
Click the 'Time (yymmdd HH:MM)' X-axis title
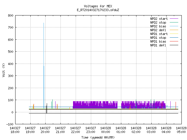tap(98, 137)
